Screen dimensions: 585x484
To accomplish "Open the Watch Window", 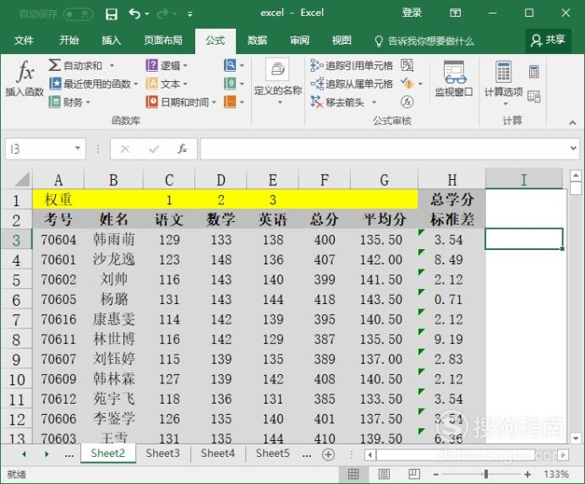I will 454,79.
